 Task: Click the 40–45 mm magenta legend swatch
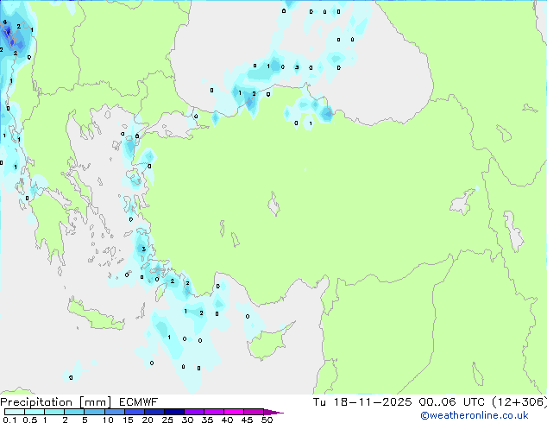tap(234, 412)
